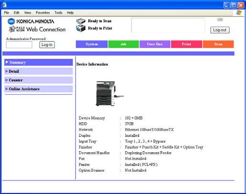The width and height of the screenshot is (246, 194).
Task: Switch to the System tab
Action: (92, 44)
